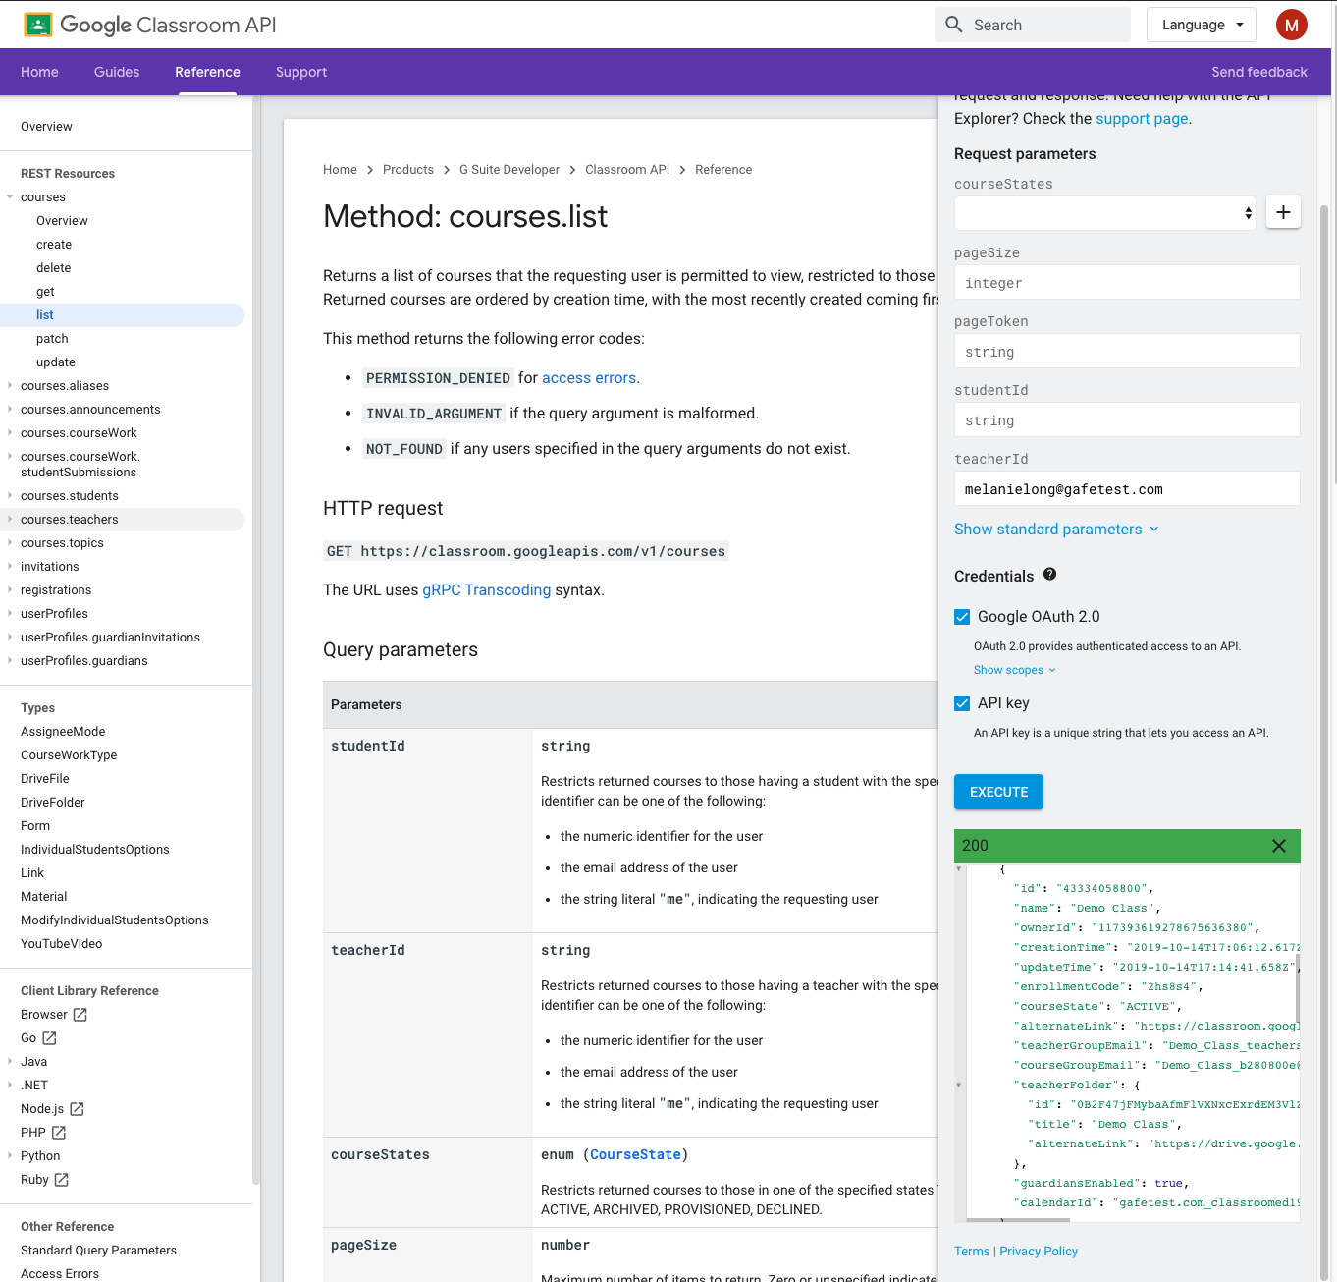Open the YouTubeVideo type page
The height and width of the screenshot is (1282, 1337).
click(x=61, y=944)
